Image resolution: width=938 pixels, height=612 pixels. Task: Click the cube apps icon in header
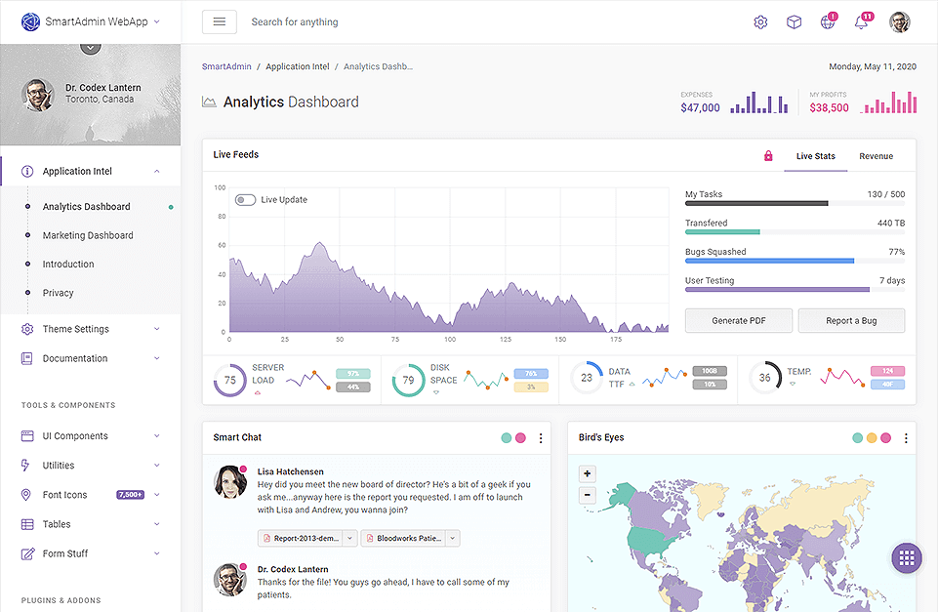click(794, 22)
